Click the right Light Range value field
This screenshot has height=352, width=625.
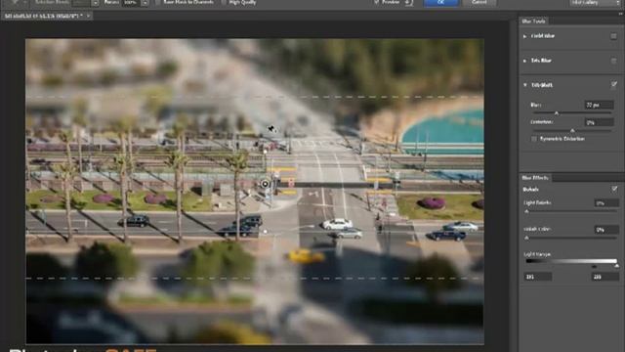pyautogui.click(x=604, y=277)
